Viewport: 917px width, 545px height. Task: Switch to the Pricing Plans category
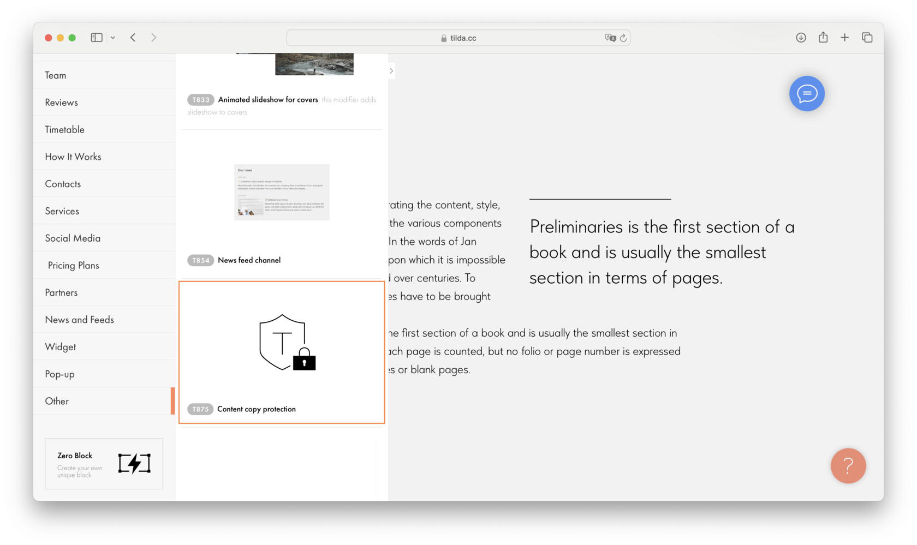click(73, 265)
